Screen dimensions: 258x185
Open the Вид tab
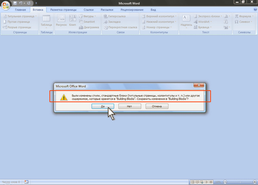pyautogui.click(x=153, y=10)
